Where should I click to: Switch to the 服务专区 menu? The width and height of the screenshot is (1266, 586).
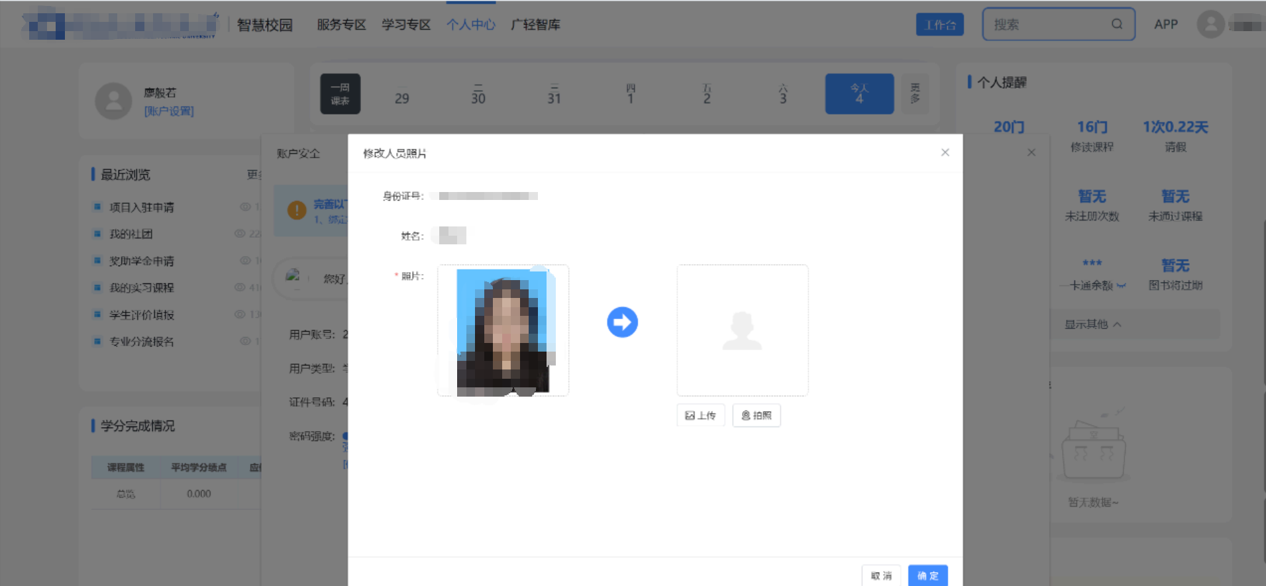(x=341, y=24)
